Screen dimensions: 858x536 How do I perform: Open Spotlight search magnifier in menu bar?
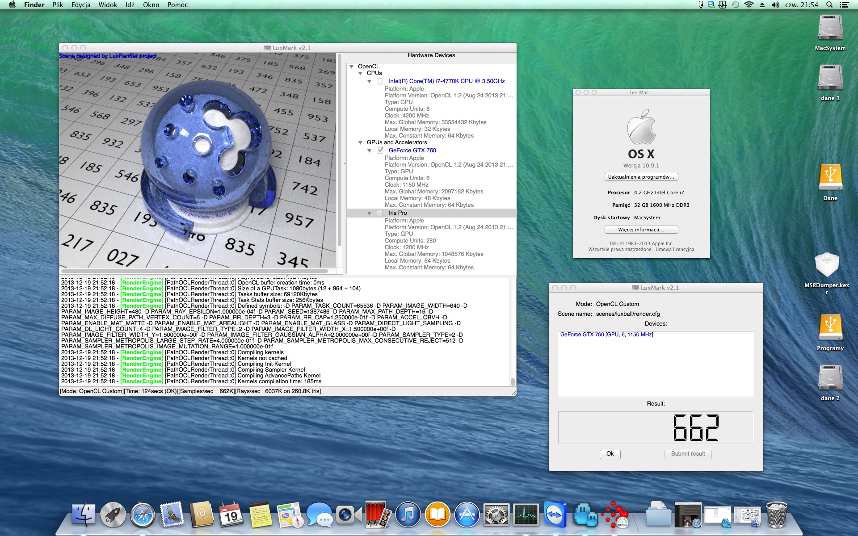click(x=829, y=5)
